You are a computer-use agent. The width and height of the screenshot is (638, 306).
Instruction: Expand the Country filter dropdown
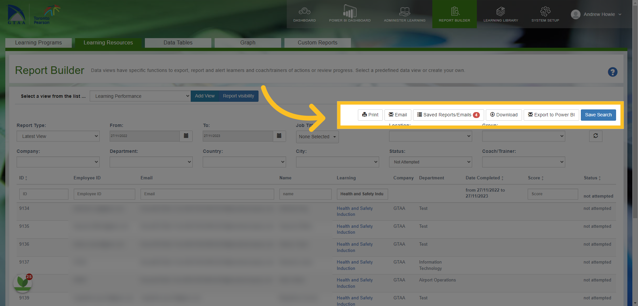(244, 162)
